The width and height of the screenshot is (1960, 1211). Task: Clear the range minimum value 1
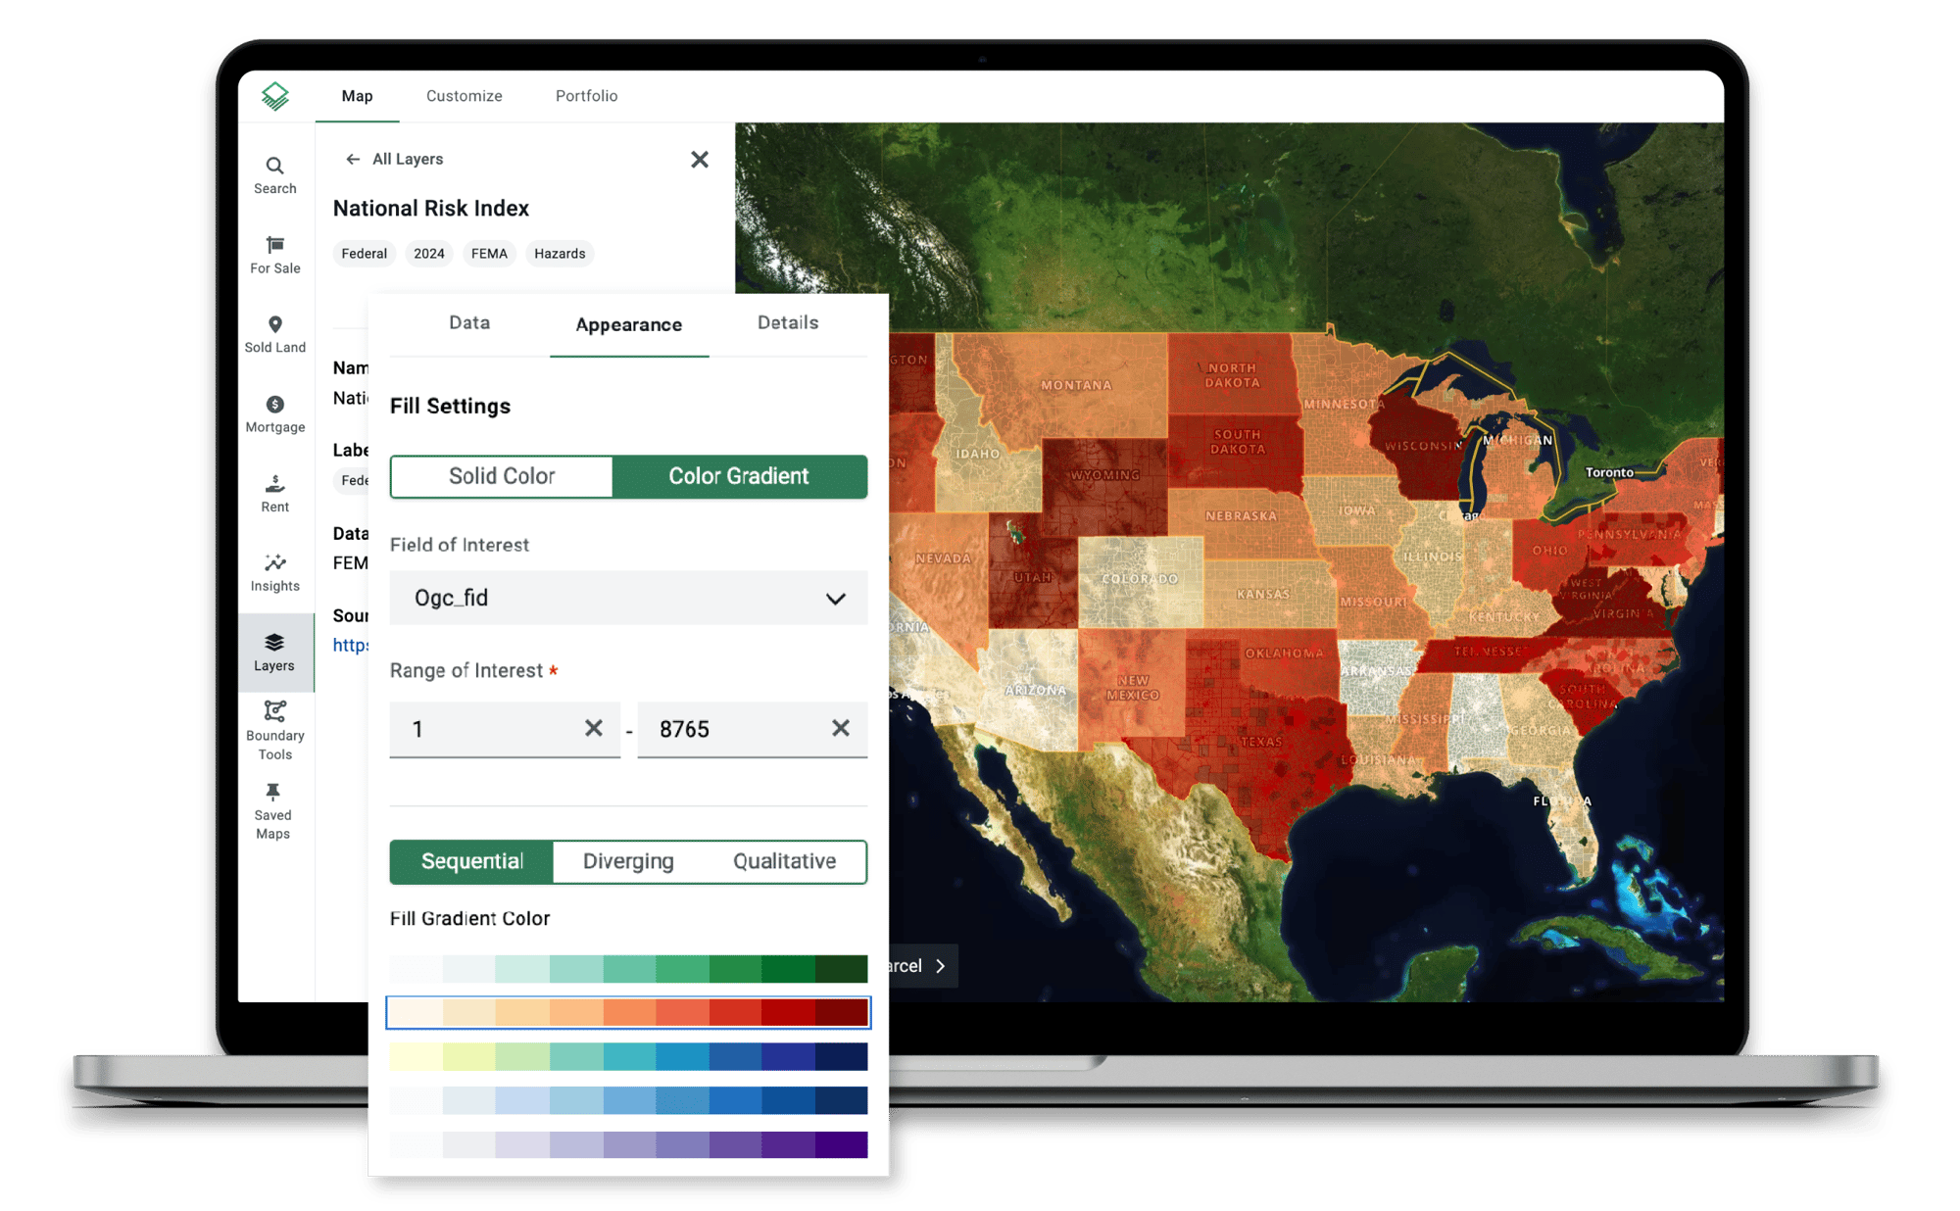593,728
